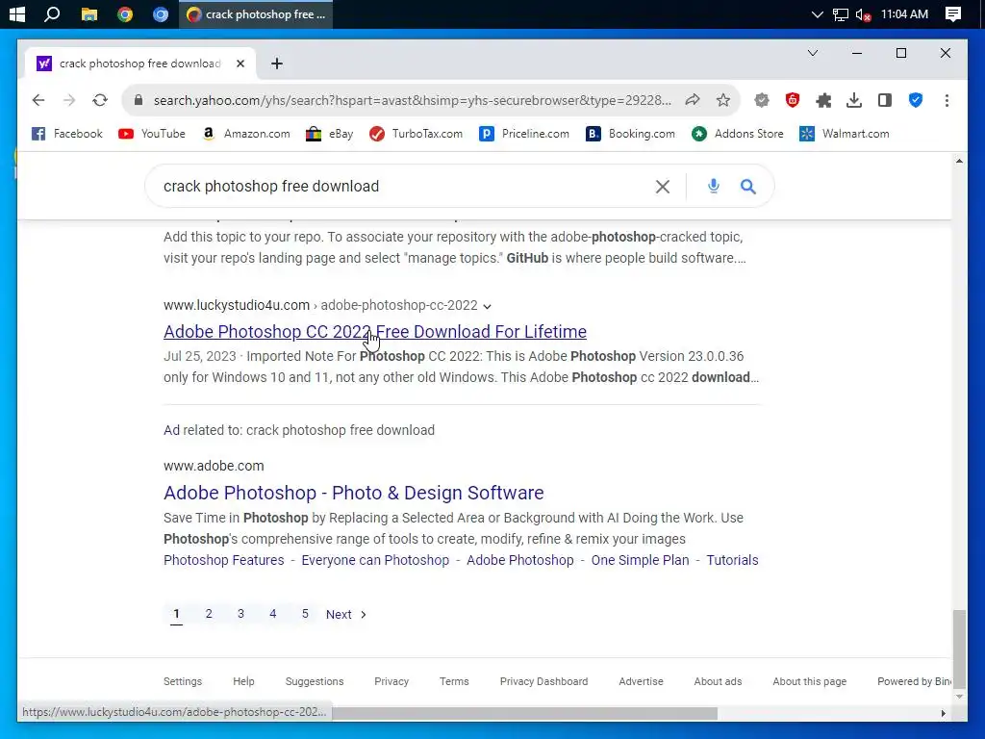Click the horizontal scrollbar right arrow

pyautogui.click(x=943, y=713)
